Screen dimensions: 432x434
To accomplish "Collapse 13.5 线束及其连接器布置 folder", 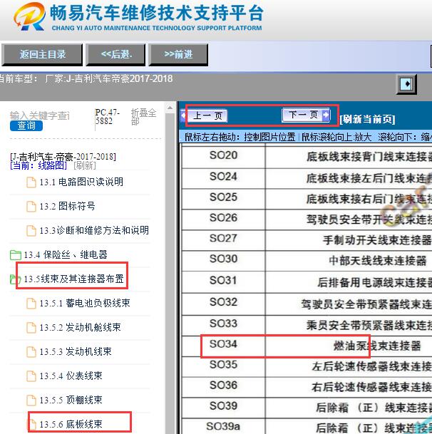I will 73,279.
